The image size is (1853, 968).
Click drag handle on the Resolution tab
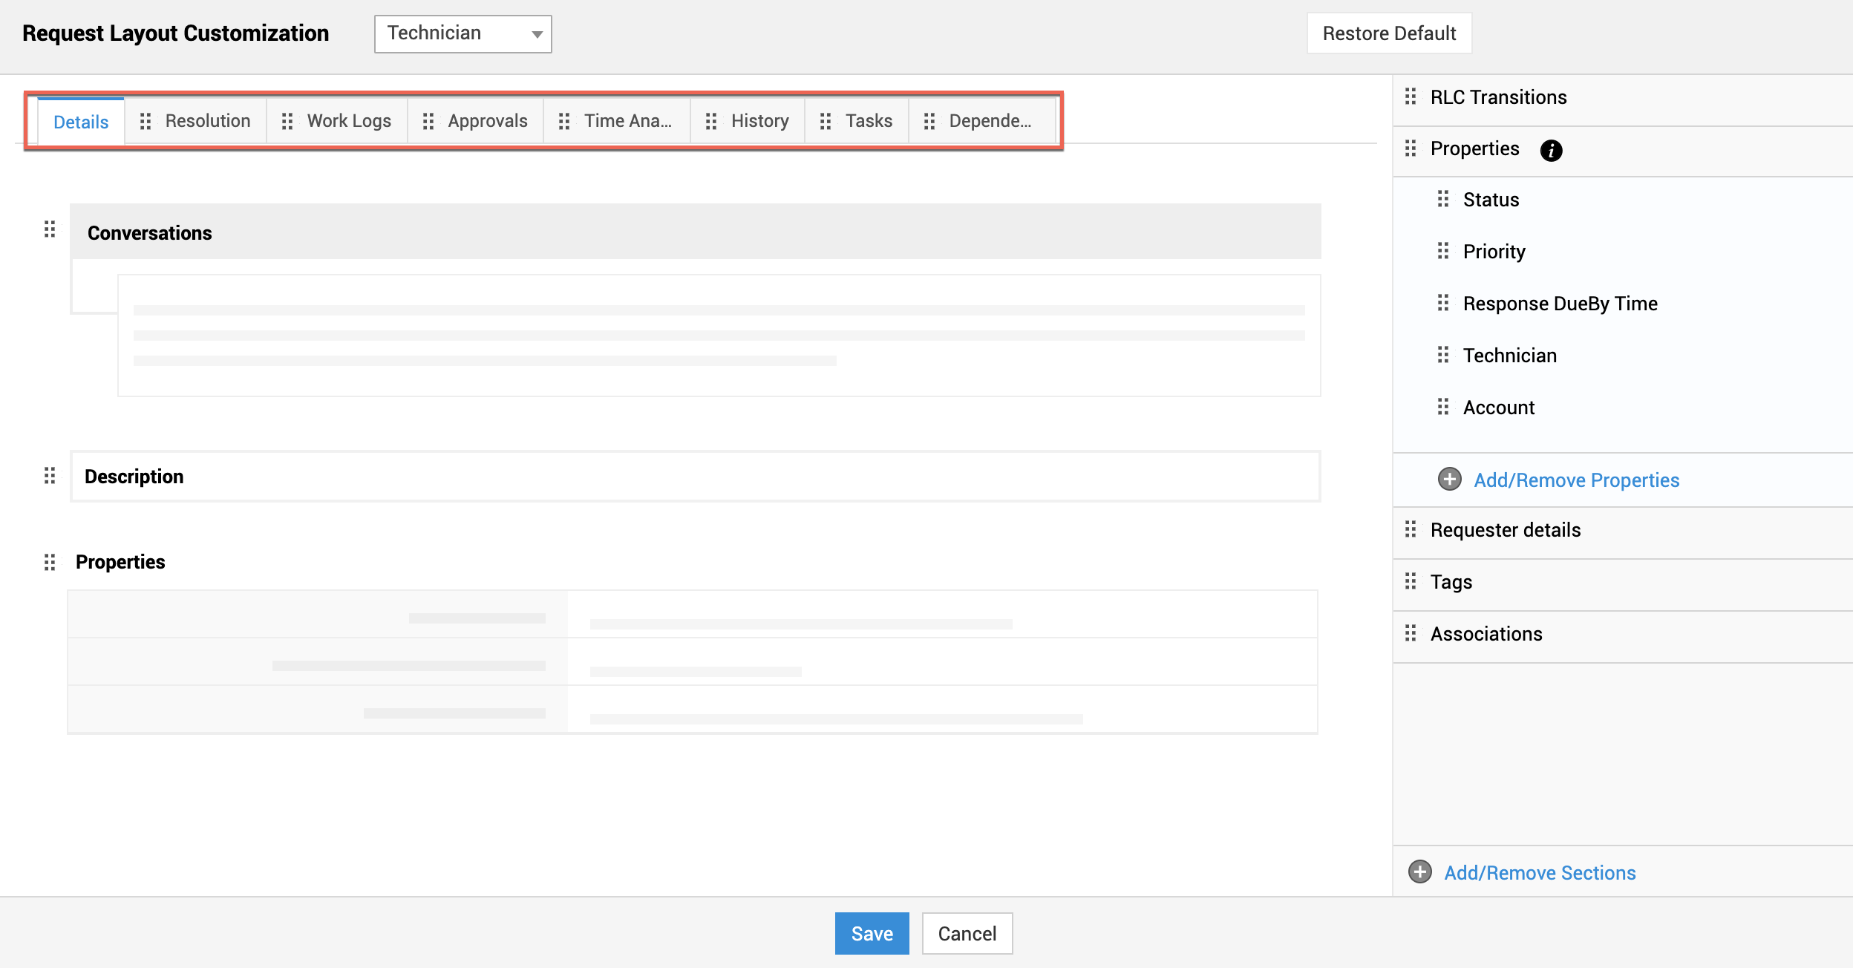tap(146, 121)
